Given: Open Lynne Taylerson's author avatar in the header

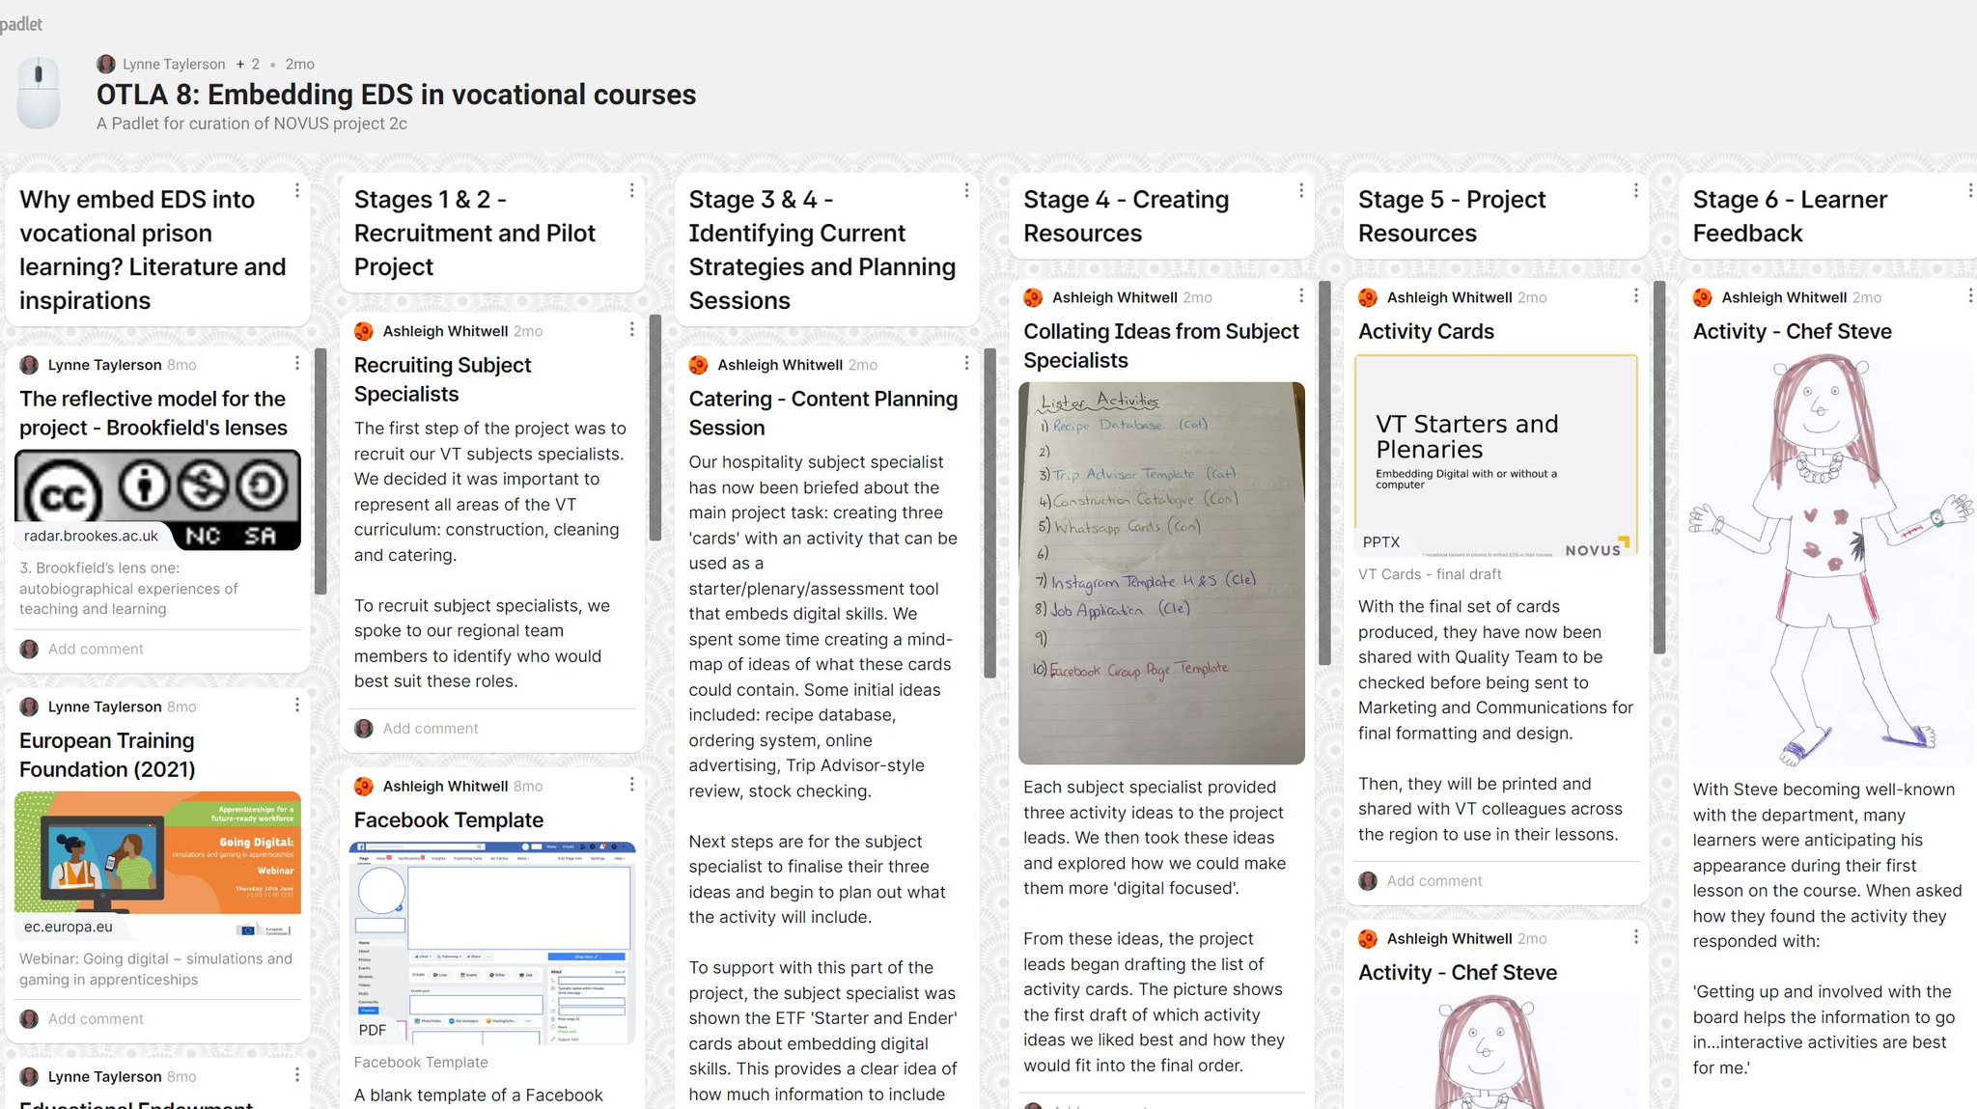Looking at the screenshot, I should pos(106,64).
